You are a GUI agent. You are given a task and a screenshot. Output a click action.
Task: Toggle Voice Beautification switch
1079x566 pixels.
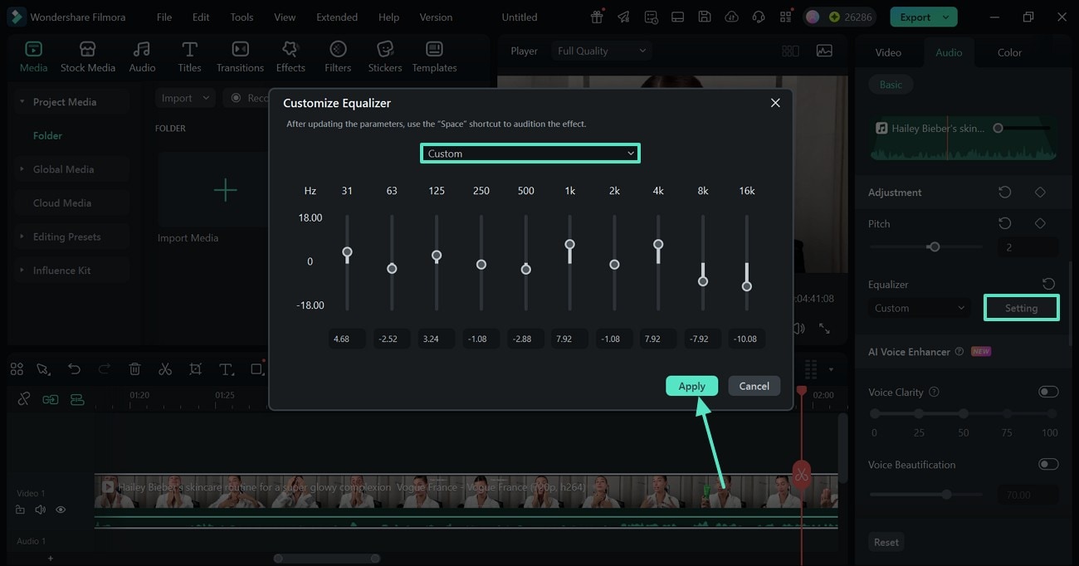click(x=1048, y=464)
